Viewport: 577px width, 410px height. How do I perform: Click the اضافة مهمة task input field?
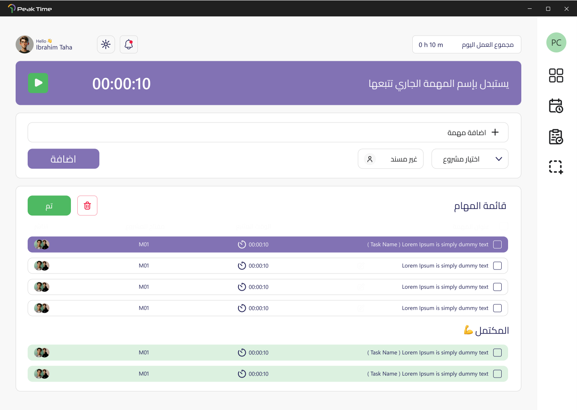click(268, 133)
